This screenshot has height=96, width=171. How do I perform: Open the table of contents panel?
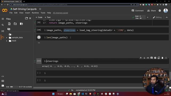(3, 19)
